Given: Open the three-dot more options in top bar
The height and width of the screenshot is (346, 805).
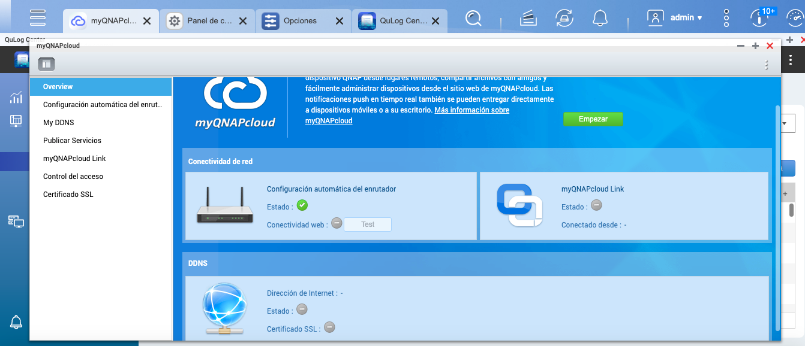Looking at the screenshot, I should [726, 19].
